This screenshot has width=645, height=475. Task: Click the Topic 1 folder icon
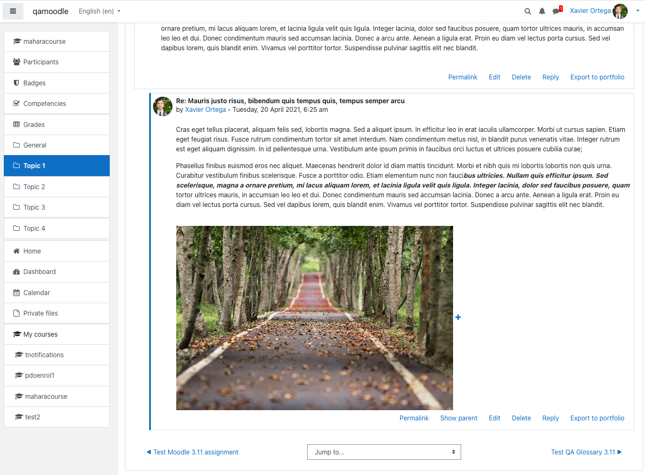[16, 165]
